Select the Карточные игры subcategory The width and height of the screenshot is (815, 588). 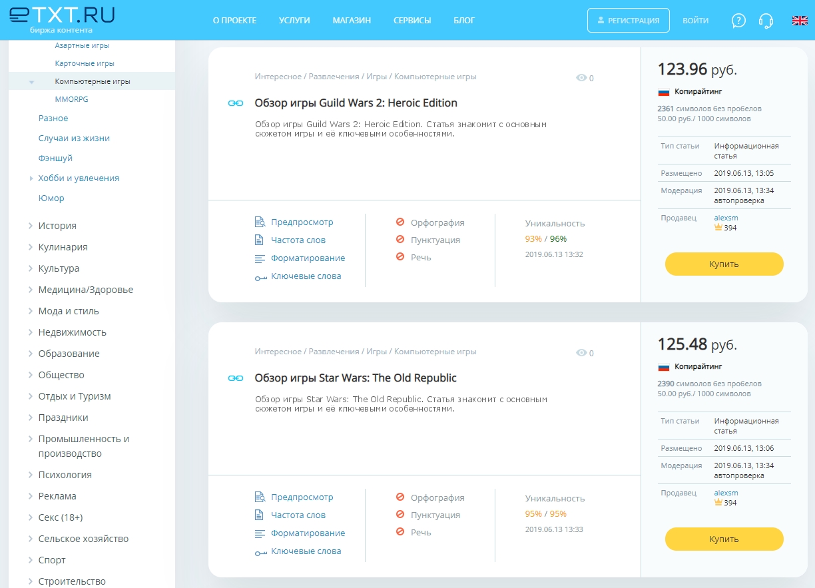click(x=85, y=63)
